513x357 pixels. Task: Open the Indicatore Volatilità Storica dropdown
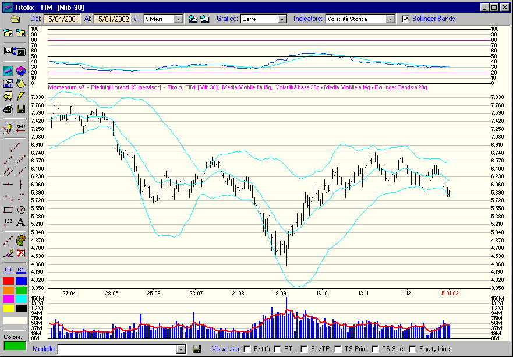point(390,19)
